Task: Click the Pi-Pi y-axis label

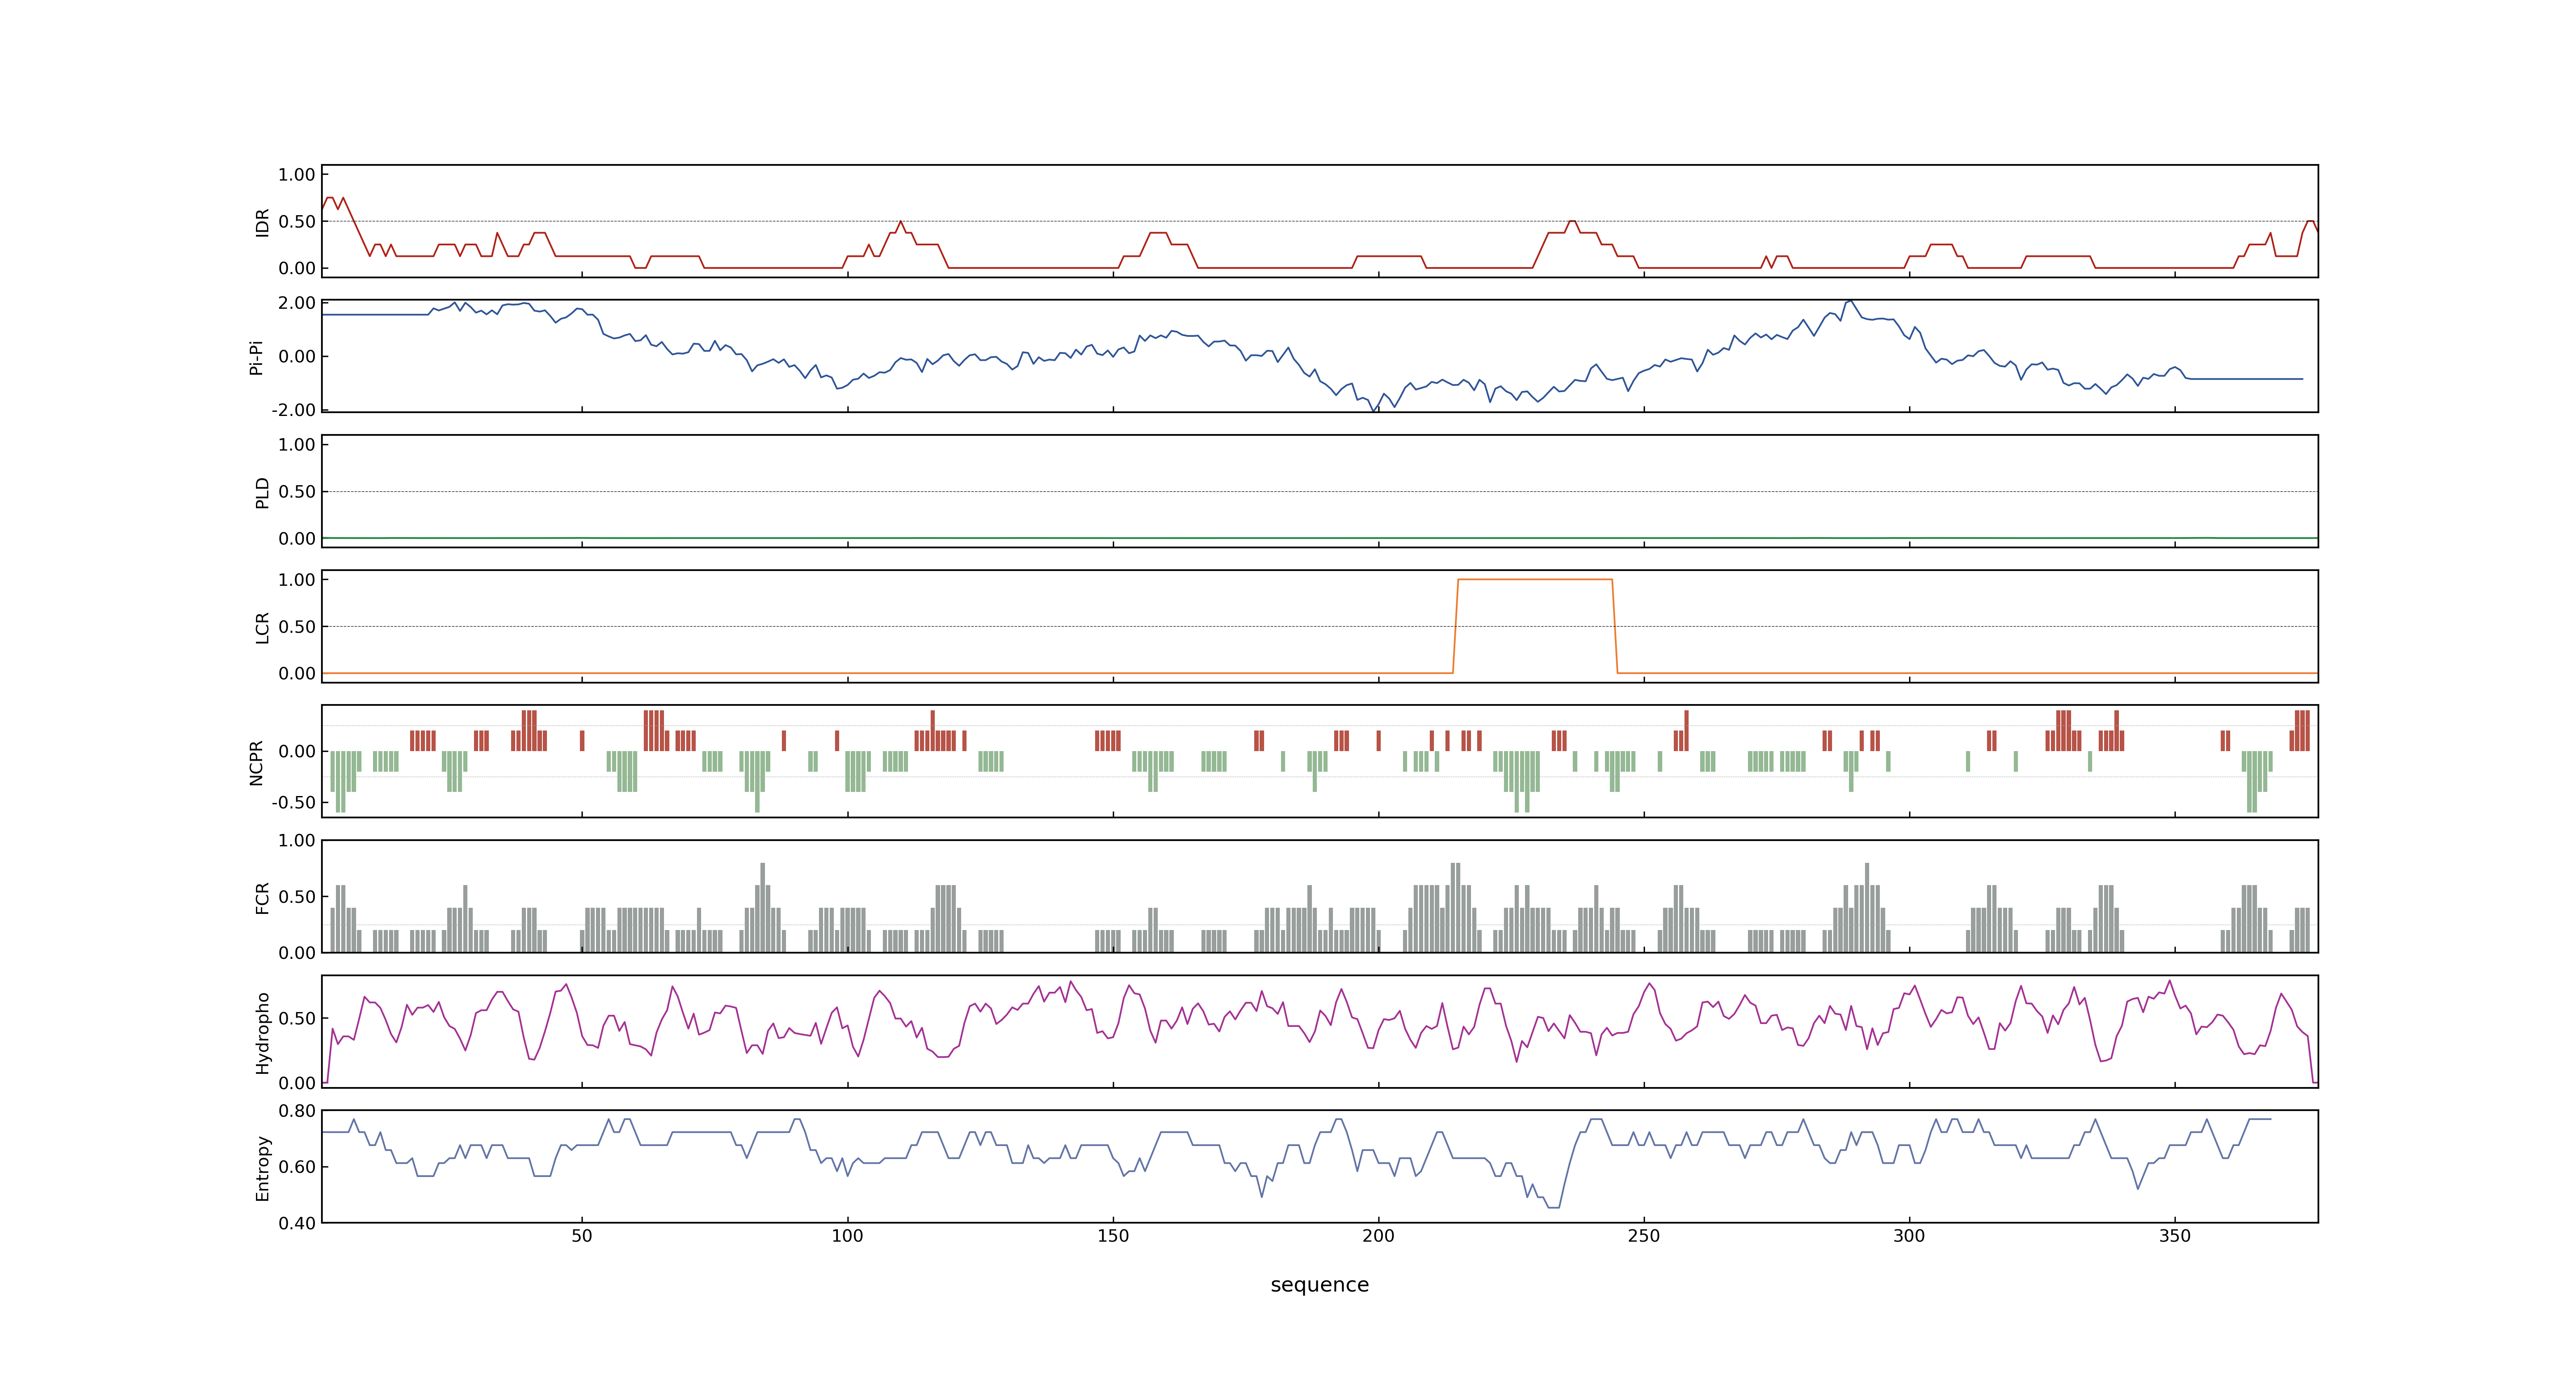Action: click(x=256, y=357)
